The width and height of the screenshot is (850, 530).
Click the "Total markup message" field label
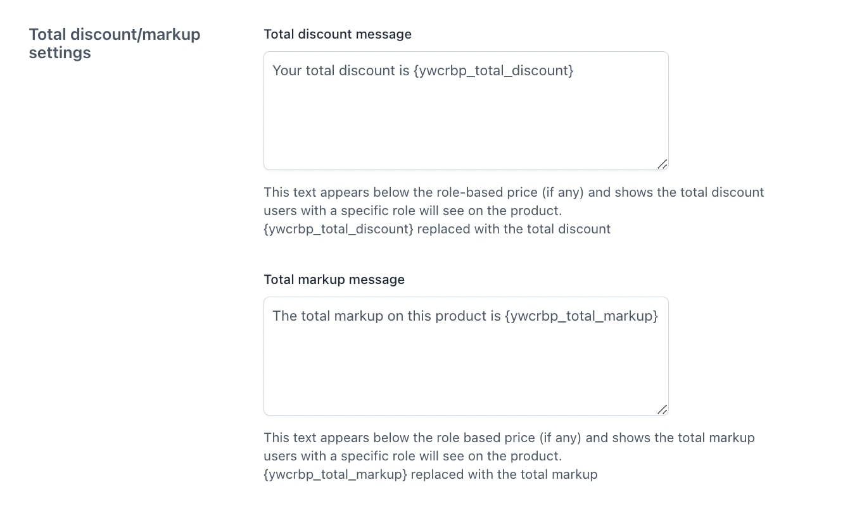click(x=334, y=280)
